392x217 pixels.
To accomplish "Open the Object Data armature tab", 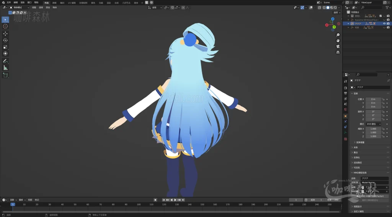I will (x=346, y=132).
